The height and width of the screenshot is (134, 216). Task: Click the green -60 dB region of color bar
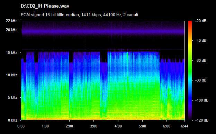[190, 60]
